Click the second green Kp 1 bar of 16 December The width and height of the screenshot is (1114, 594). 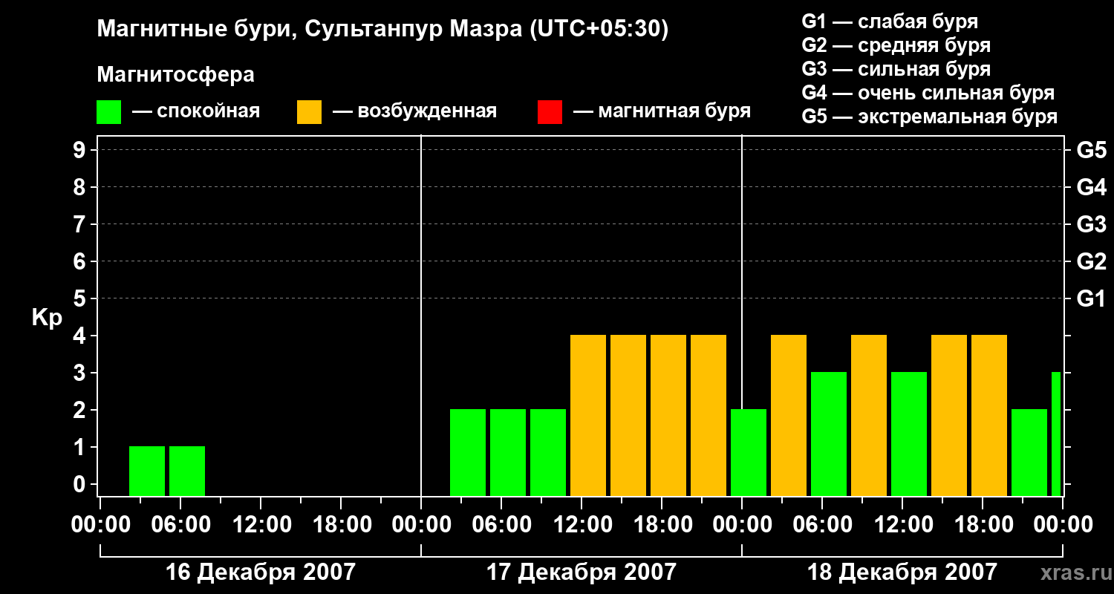(x=187, y=471)
